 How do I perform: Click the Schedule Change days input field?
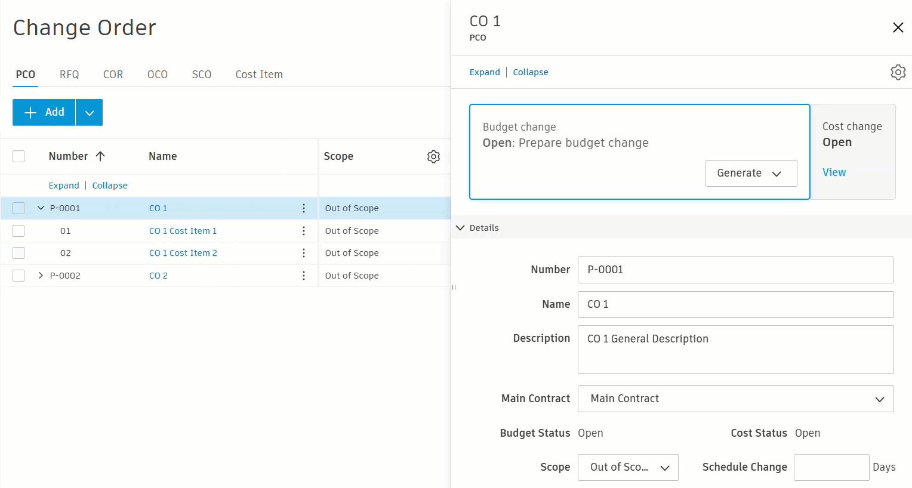pos(831,467)
